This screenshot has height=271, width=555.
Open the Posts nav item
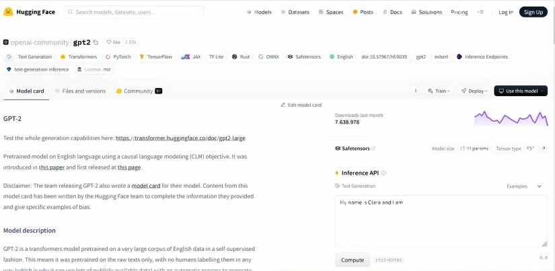[x=363, y=12]
